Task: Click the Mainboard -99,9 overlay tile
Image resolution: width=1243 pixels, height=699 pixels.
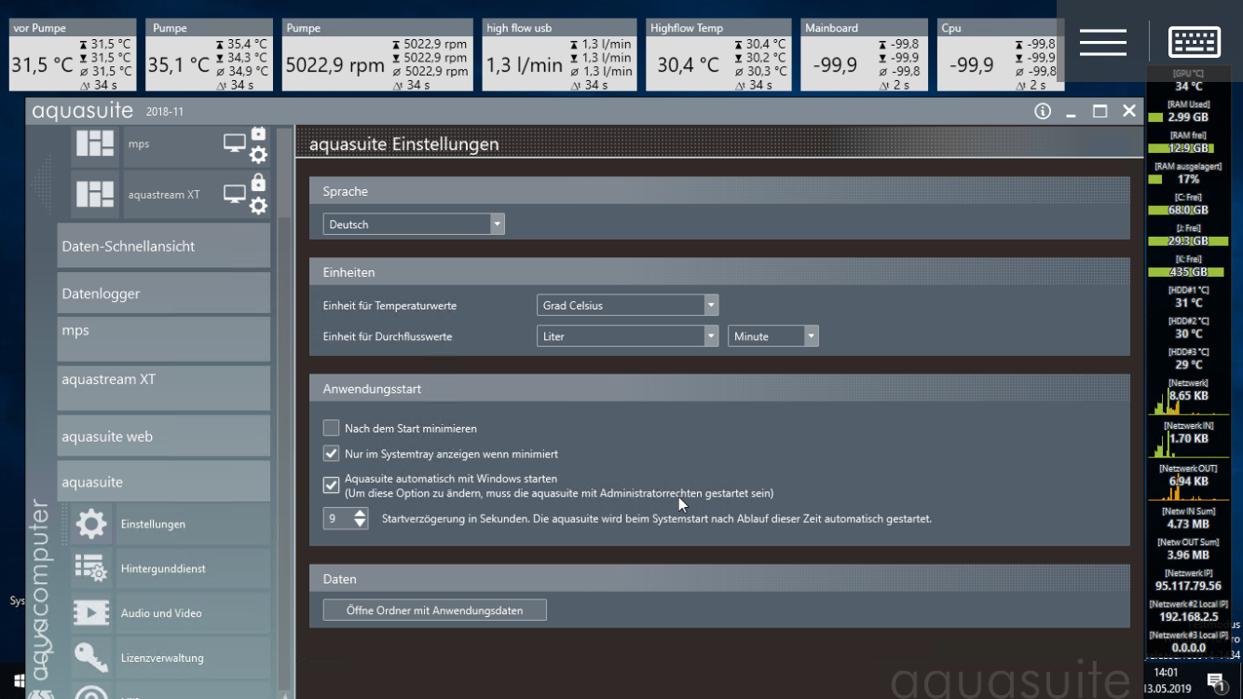Action: (x=866, y=56)
